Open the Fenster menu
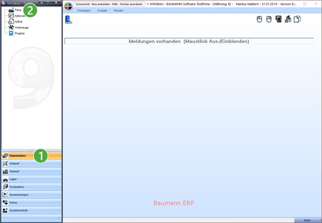Image resolution: width=322 pixels, height=223 pixels. [119, 10]
